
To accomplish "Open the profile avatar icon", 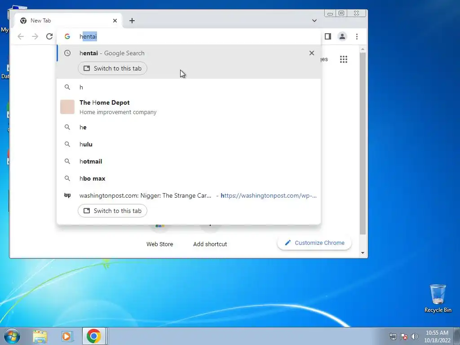I will 342,36.
